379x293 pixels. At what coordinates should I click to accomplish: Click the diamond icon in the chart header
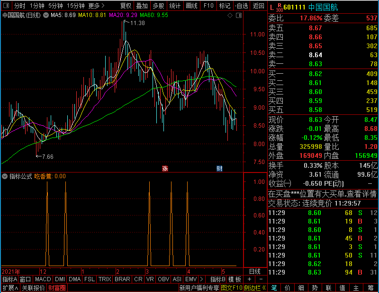tap(230, 16)
